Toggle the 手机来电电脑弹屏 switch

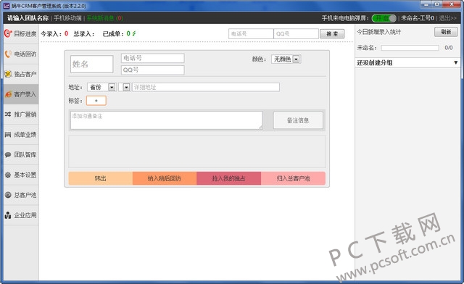pos(384,18)
